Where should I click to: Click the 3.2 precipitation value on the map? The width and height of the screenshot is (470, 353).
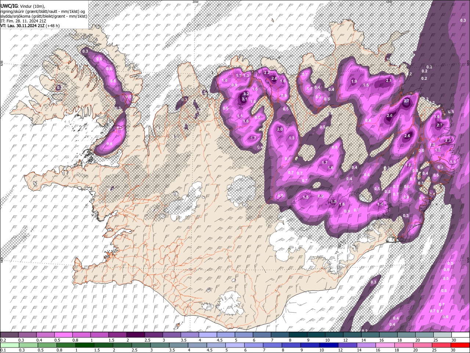[x=246, y=94]
